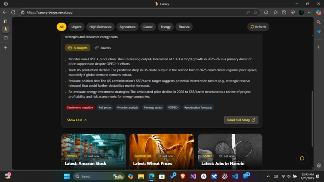Image resolution: width=324 pixels, height=182 pixels.
Task: Select the Canary vertical tab icon
Action: point(6,29)
